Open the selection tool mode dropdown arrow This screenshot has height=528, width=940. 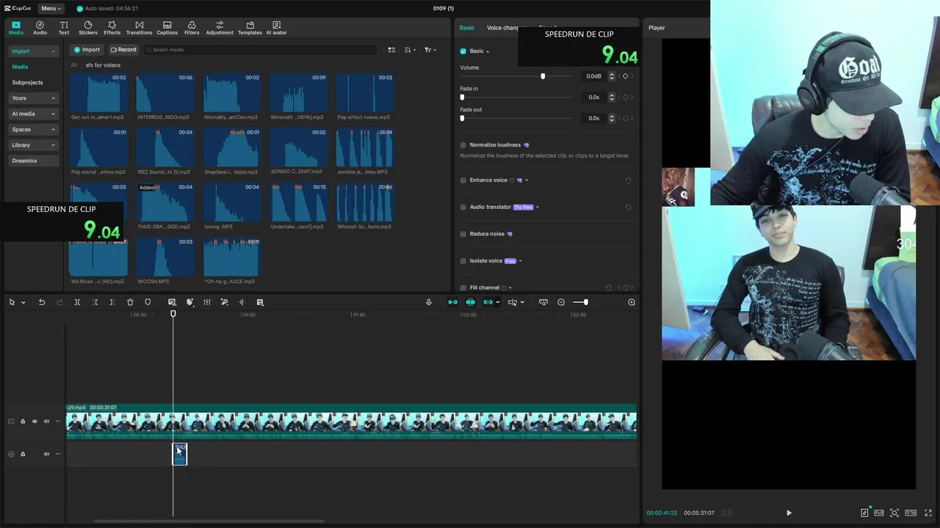click(23, 302)
